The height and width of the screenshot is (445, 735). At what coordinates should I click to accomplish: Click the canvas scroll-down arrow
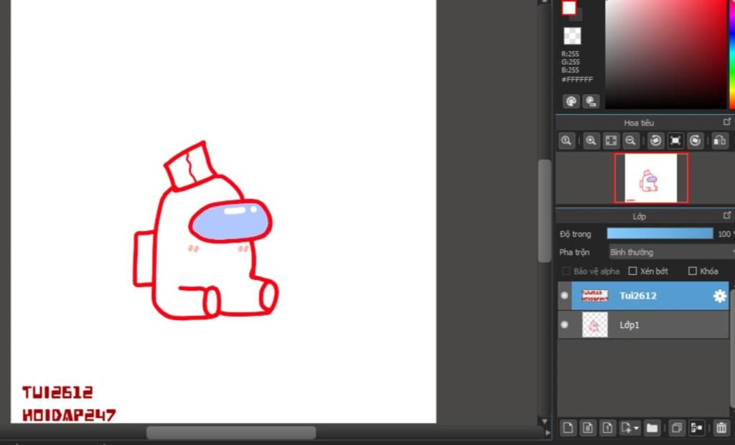click(x=544, y=421)
